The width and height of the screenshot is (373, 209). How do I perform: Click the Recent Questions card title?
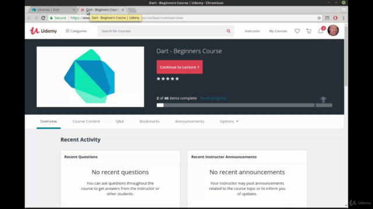click(81, 157)
